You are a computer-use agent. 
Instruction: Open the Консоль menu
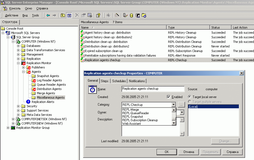[15, 8]
